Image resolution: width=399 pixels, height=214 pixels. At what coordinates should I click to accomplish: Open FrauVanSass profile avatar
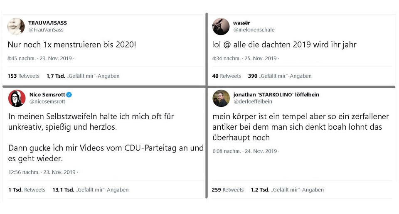pos(16,26)
